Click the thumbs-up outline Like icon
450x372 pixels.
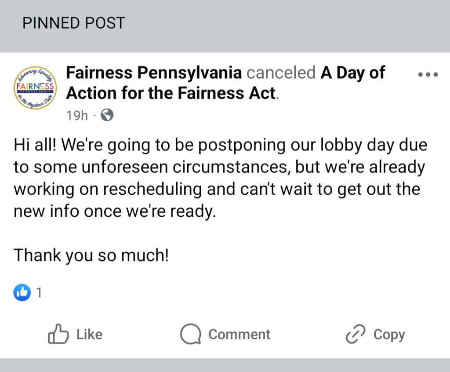(58, 334)
